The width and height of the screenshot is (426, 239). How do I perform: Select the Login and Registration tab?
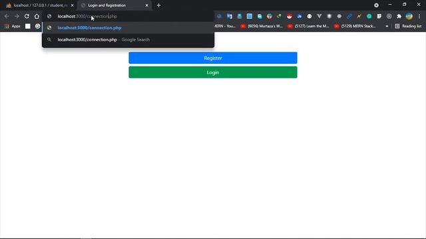(x=114, y=5)
